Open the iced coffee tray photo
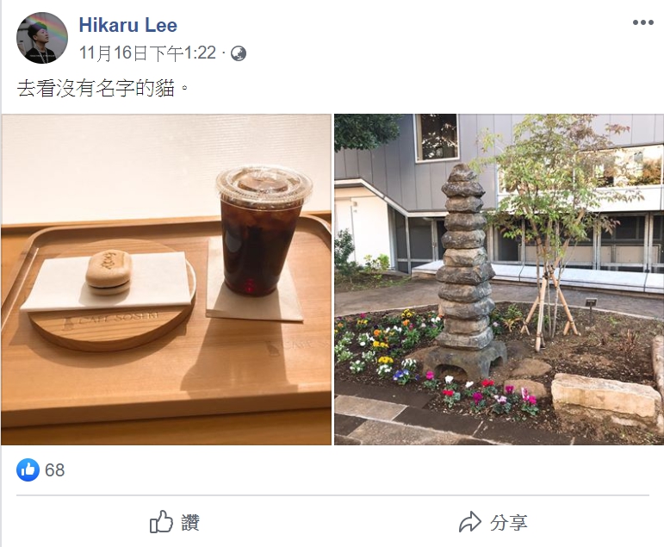664x547 pixels. pos(166,280)
